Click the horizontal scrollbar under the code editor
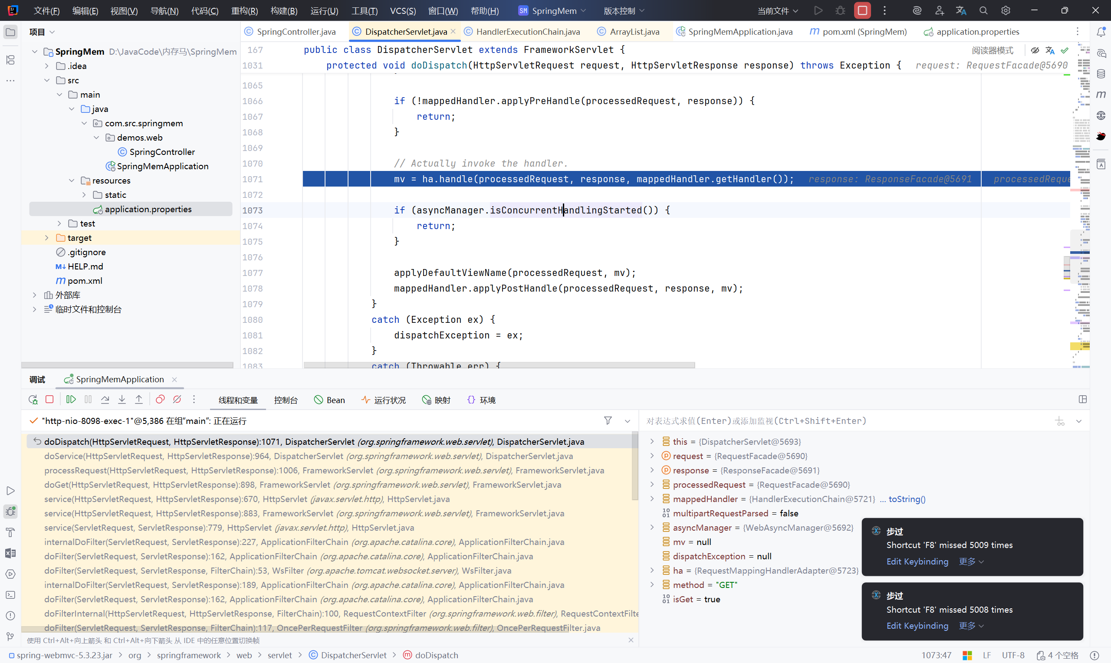Viewport: 1111px width, 663px height. 499,365
